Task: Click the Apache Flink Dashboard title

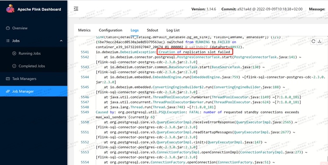Action: 39,9
